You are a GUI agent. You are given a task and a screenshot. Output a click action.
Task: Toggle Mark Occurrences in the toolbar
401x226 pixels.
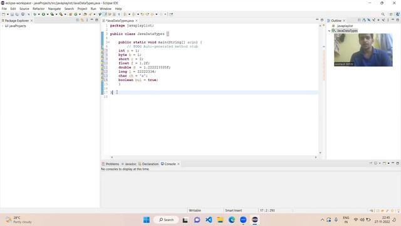pyautogui.click(x=105, y=14)
